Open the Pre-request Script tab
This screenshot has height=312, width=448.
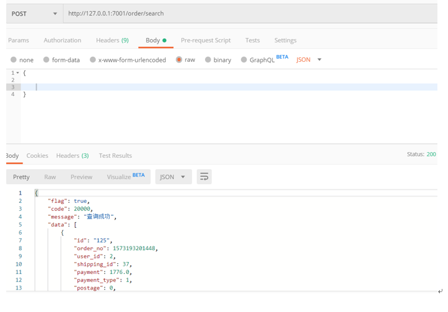(x=206, y=41)
